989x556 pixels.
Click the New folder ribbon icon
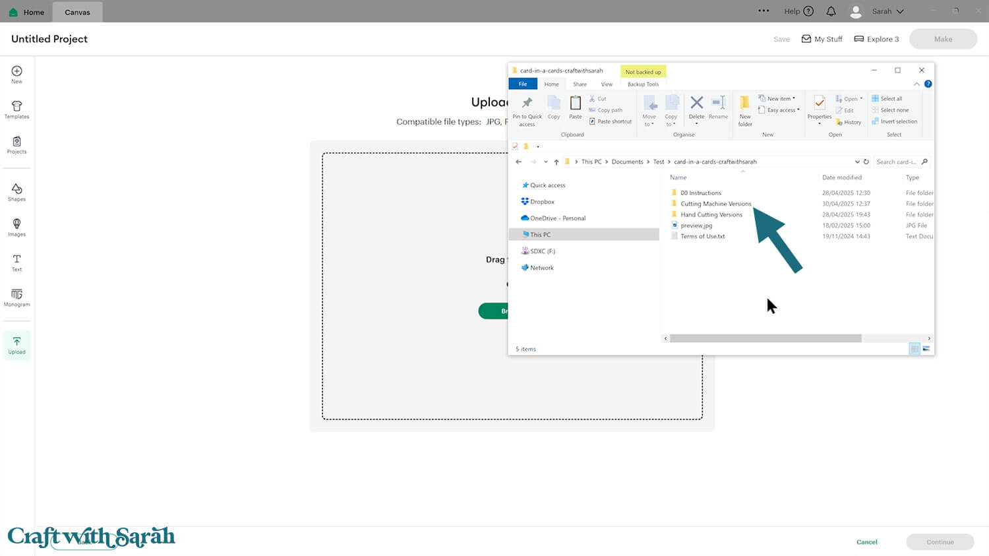pyautogui.click(x=744, y=109)
